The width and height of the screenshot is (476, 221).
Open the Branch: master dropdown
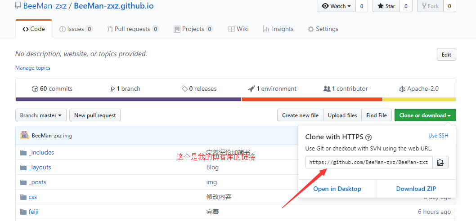click(x=41, y=115)
